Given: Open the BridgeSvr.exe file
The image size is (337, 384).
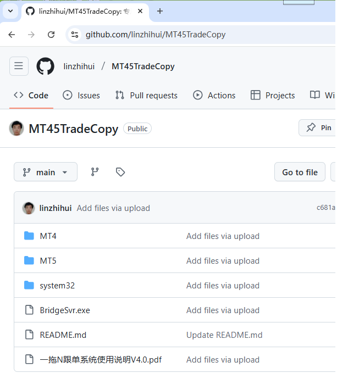Looking at the screenshot, I should click(x=65, y=310).
